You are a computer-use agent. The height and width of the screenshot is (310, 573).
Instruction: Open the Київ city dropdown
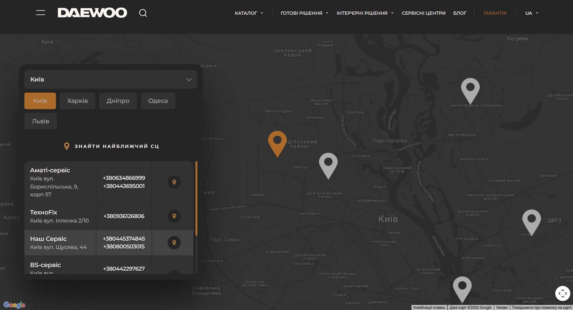click(x=111, y=79)
